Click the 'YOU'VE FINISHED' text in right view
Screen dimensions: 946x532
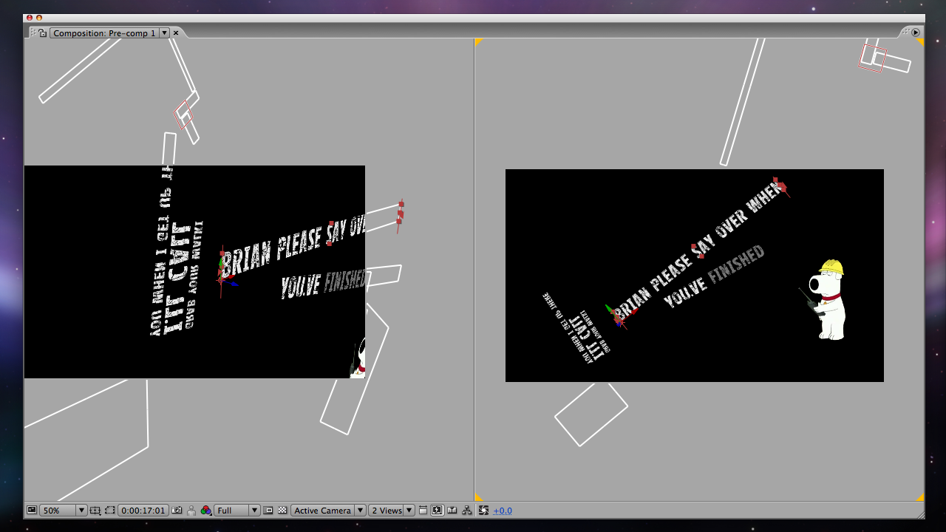pos(714,278)
